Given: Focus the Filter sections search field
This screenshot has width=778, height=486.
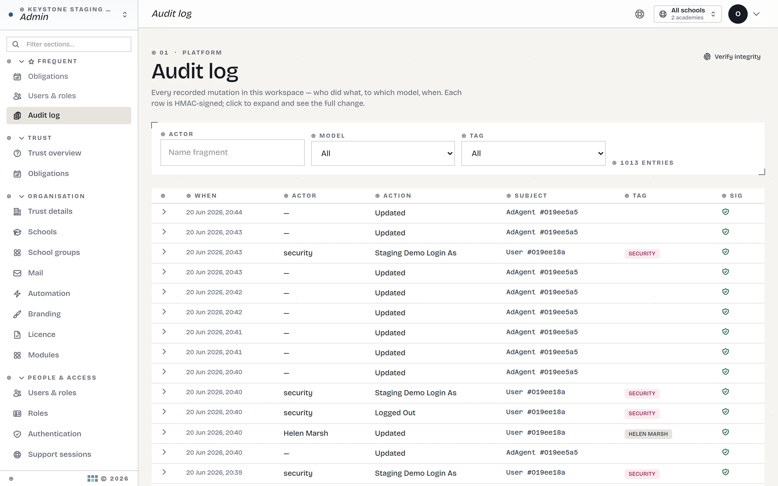Looking at the screenshot, I should (69, 44).
